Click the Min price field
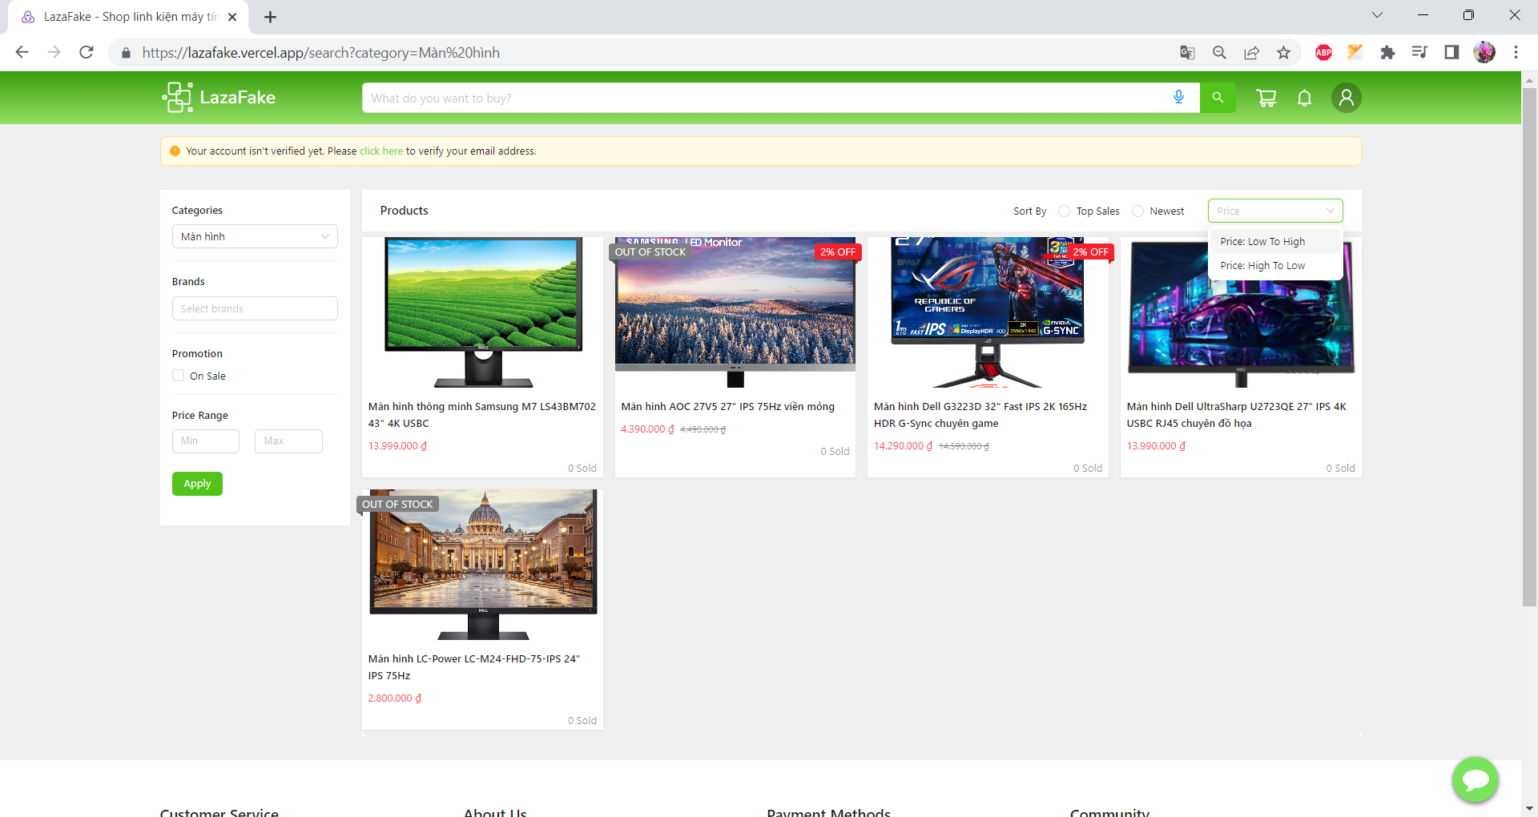Viewport: 1538px width, 817px height. [x=206, y=441]
